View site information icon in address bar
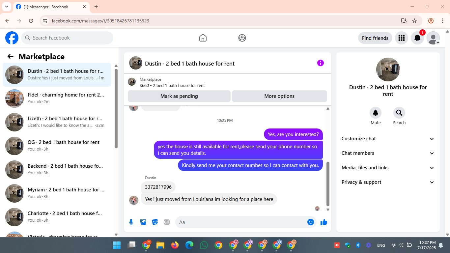The image size is (450, 253). (45, 21)
